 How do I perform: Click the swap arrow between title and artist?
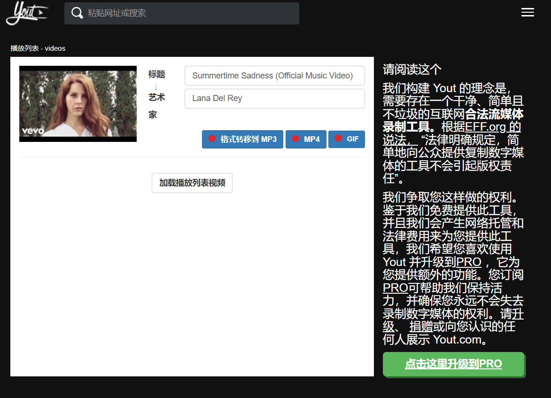156,86
